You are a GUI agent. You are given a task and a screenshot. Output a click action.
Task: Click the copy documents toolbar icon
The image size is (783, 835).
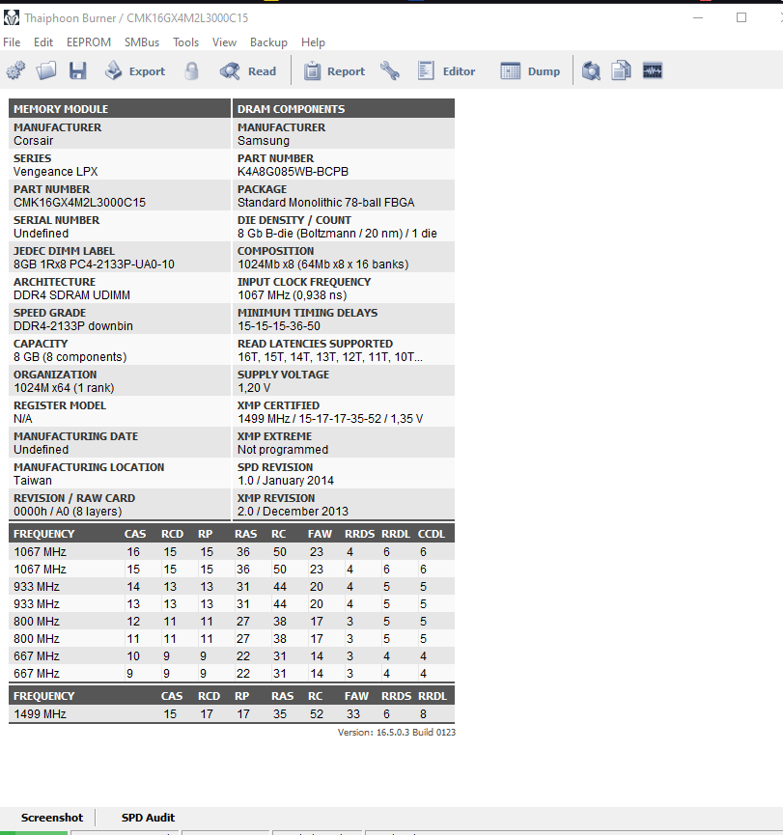[621, 70]
